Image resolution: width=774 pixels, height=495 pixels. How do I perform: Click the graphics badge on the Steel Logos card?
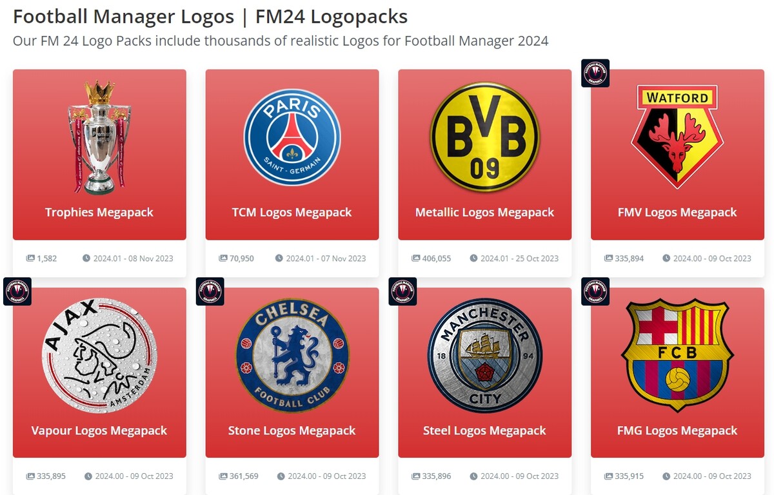(402, 291)
